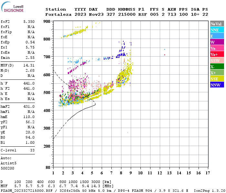Click the foF2 value 5.350
Image resolution: width=226 pixels, height=193 pixels.
pyautogui.click(x=29, y=22)
